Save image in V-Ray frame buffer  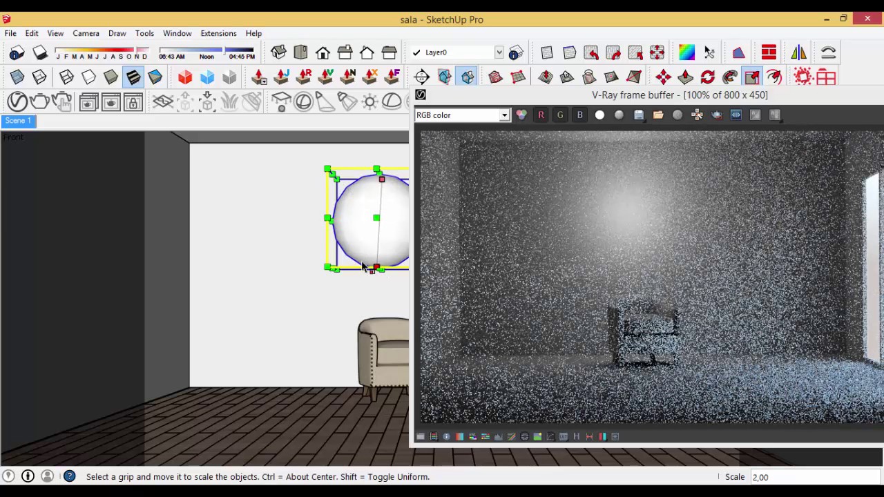pos(639,115)
